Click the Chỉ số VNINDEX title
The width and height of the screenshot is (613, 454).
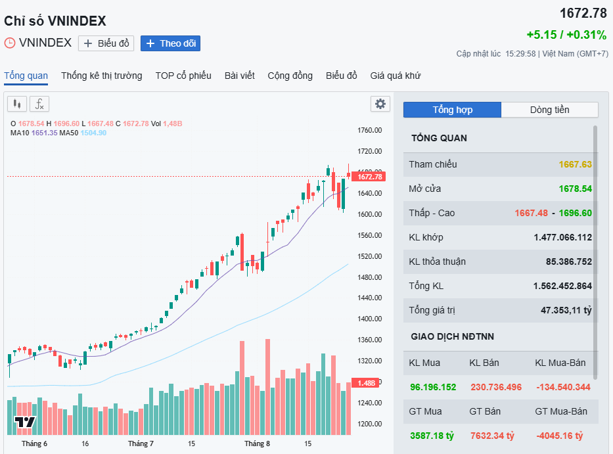pos(55,21)
